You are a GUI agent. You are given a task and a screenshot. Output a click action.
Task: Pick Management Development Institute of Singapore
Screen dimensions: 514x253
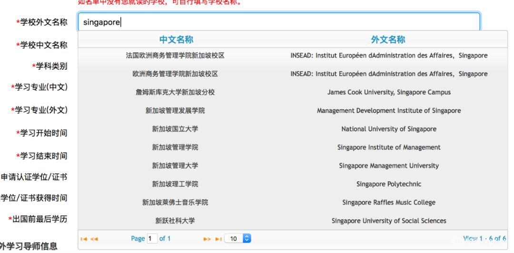coord(388,111)
